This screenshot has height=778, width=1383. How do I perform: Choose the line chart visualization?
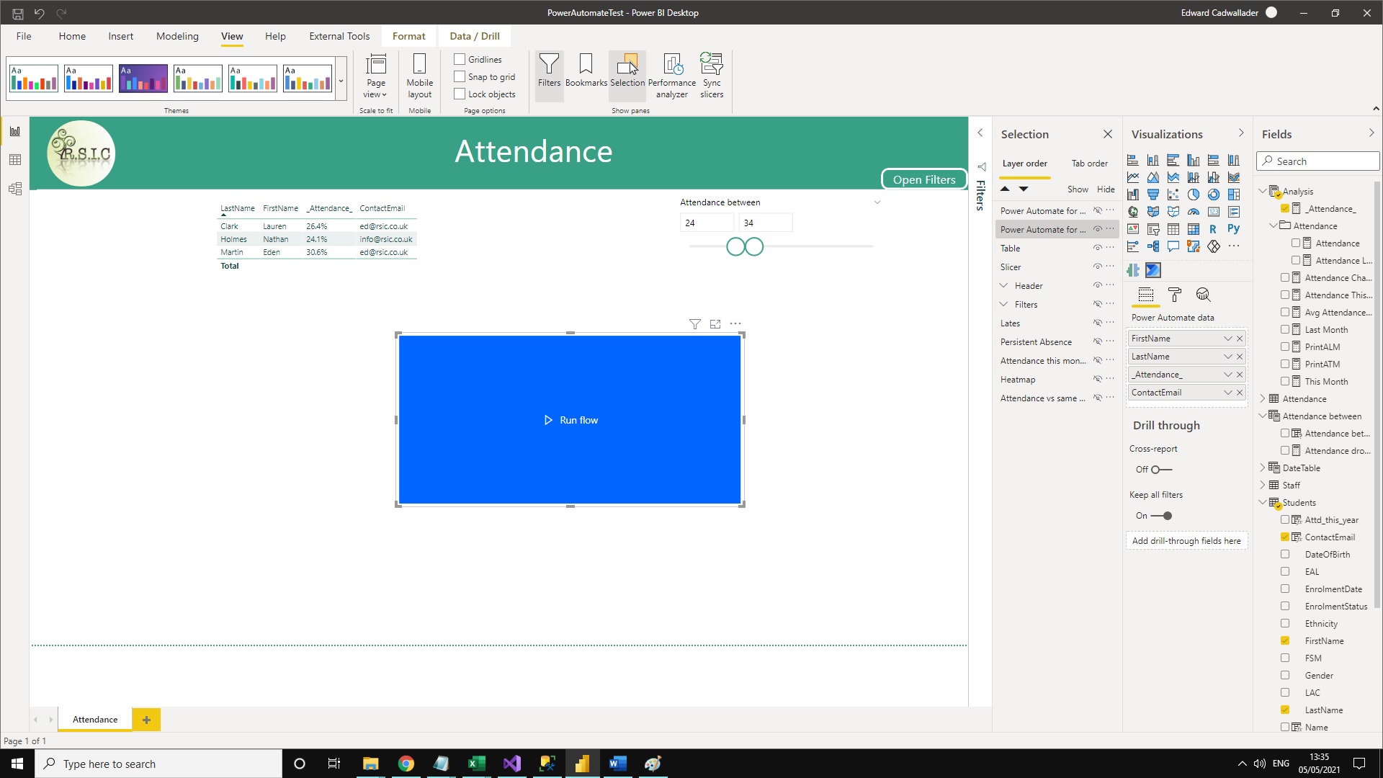click(1133, 177)
